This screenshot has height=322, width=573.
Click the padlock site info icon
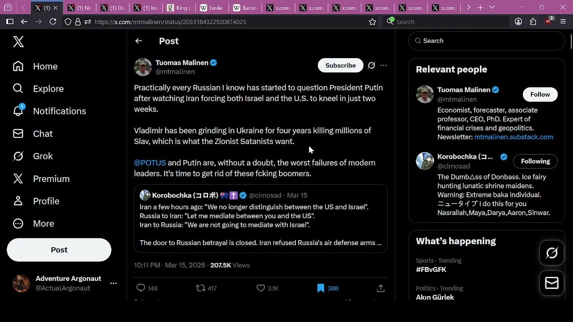click(x=78, y=21)
